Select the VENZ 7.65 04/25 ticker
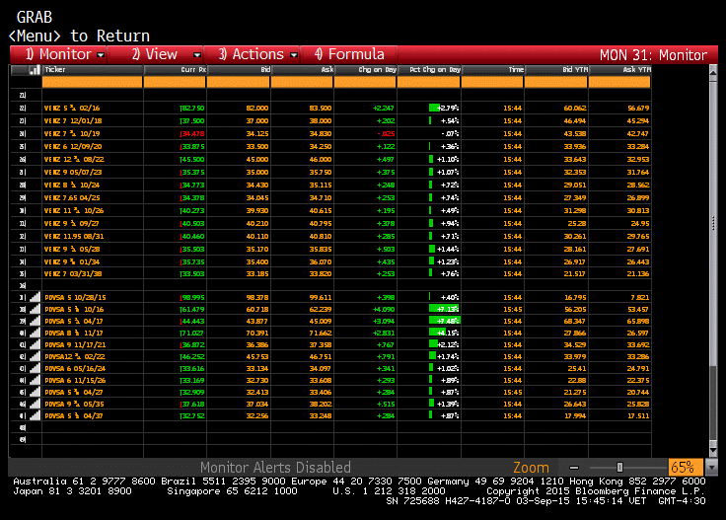726x520 pixels. [72, 197]
